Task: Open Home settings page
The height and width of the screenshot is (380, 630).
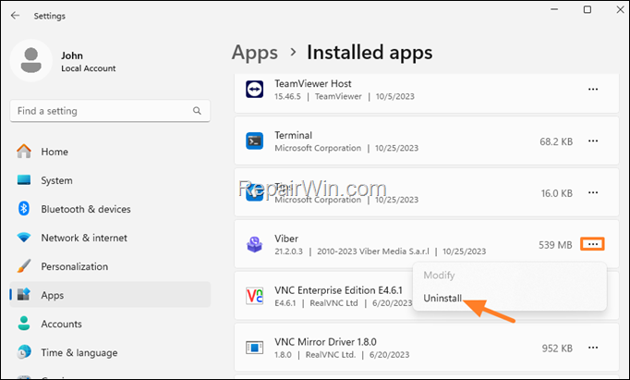Action: tap(110, 152)
